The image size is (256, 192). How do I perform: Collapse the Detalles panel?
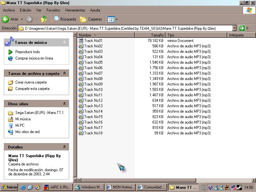click(x=65, y=147)
